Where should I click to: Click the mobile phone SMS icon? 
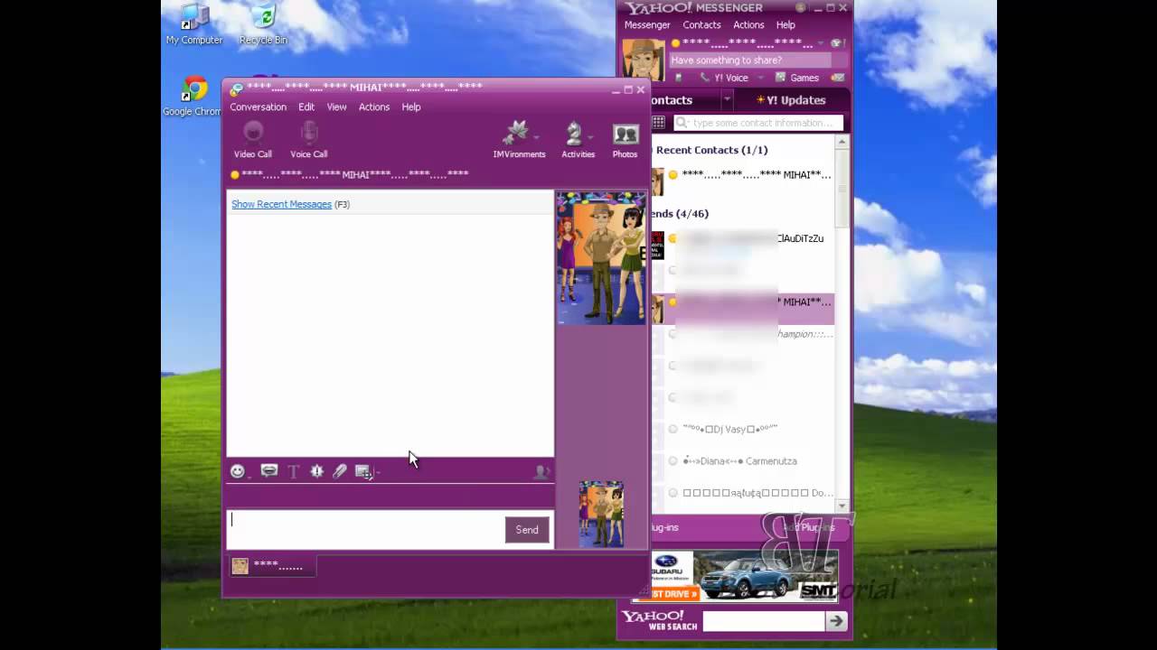pyautogui.click(x=679, y=78)
